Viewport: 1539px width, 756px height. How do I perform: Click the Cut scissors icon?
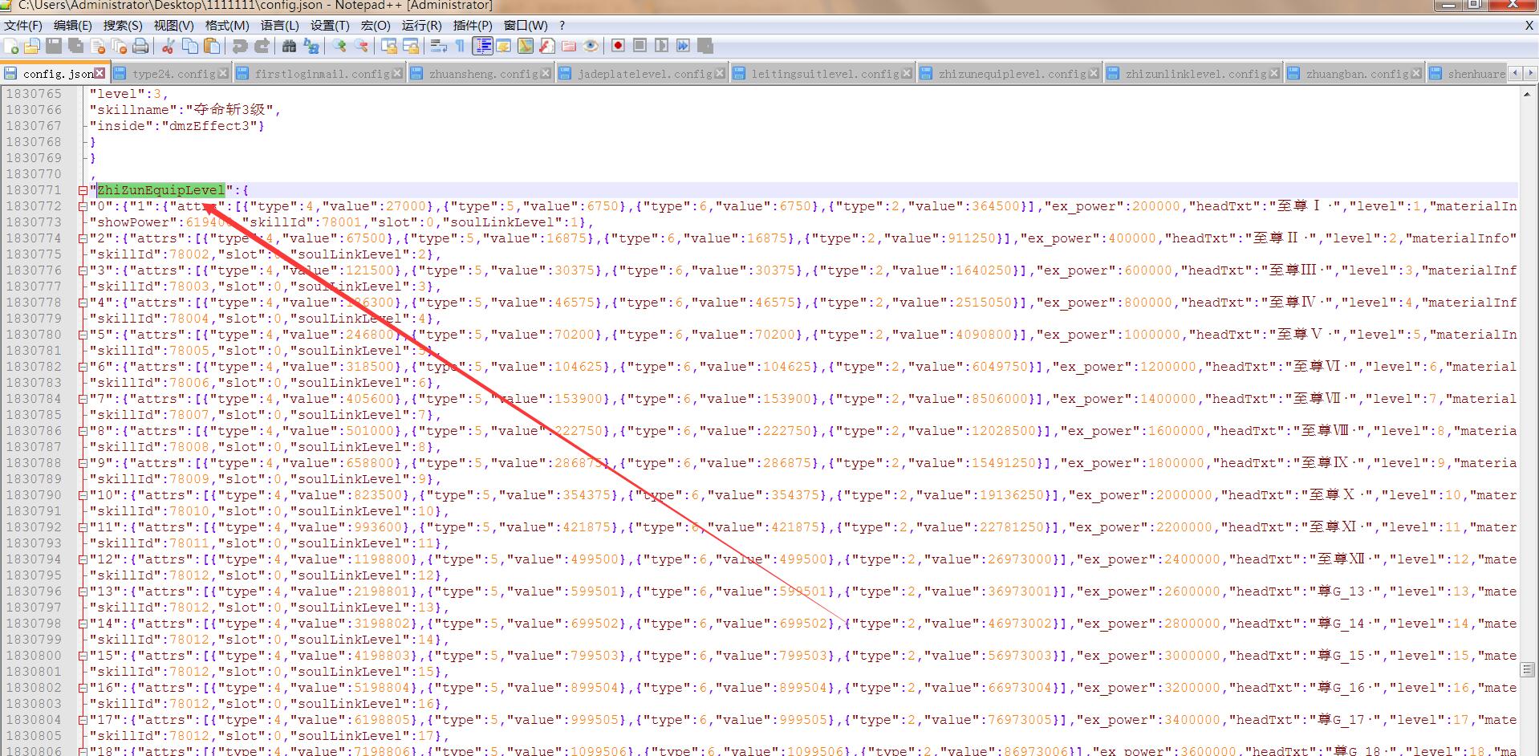tap(168, 46)
